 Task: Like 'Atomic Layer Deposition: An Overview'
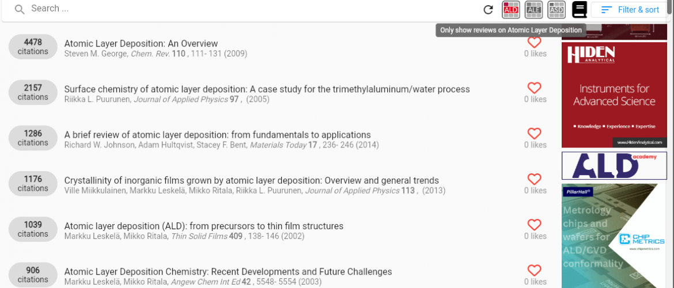tap(534, 43)
